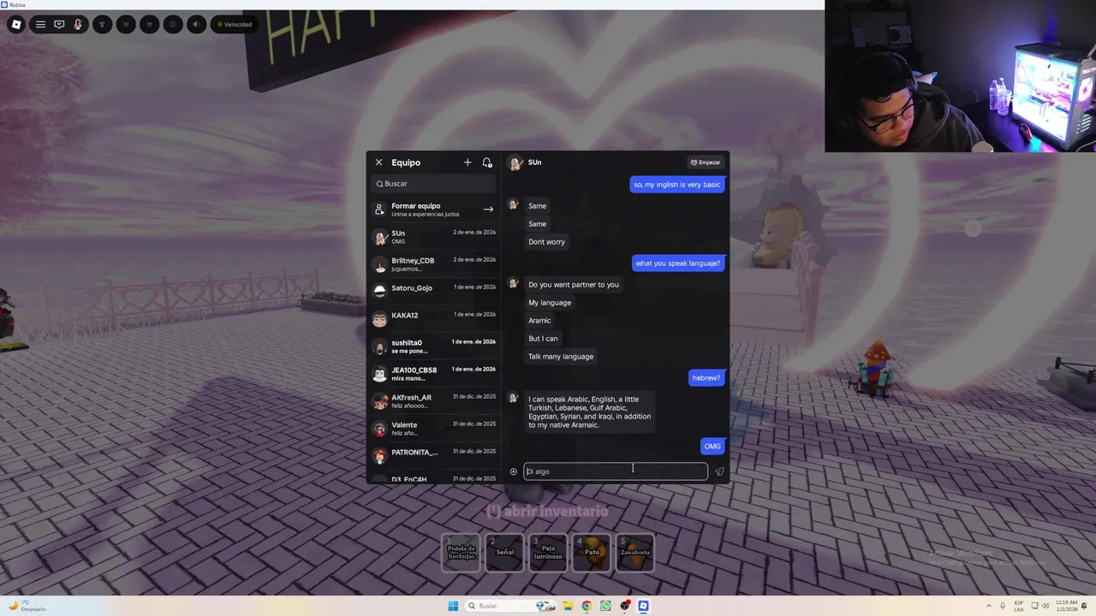Open chat with JEA100_CB58
Image resolution: width=1096 pixels, height=616 pixels.
point(434,373)
